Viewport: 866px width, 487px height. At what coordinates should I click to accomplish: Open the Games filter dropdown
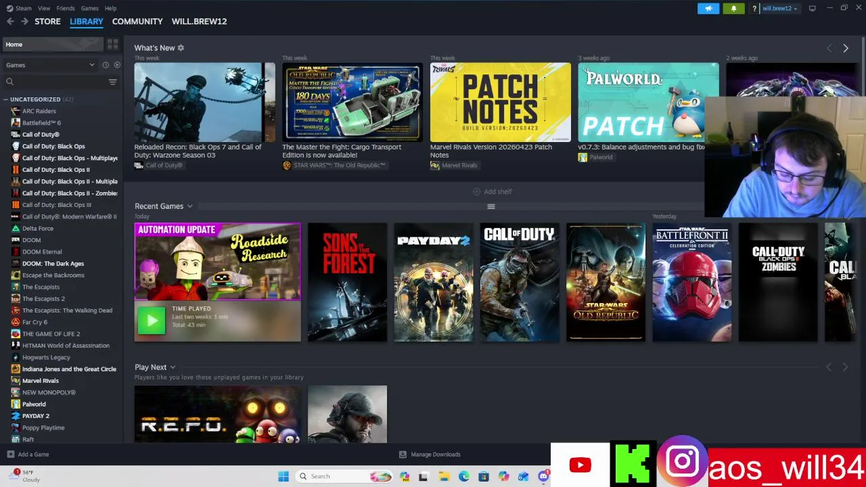[x=50, y=65]
